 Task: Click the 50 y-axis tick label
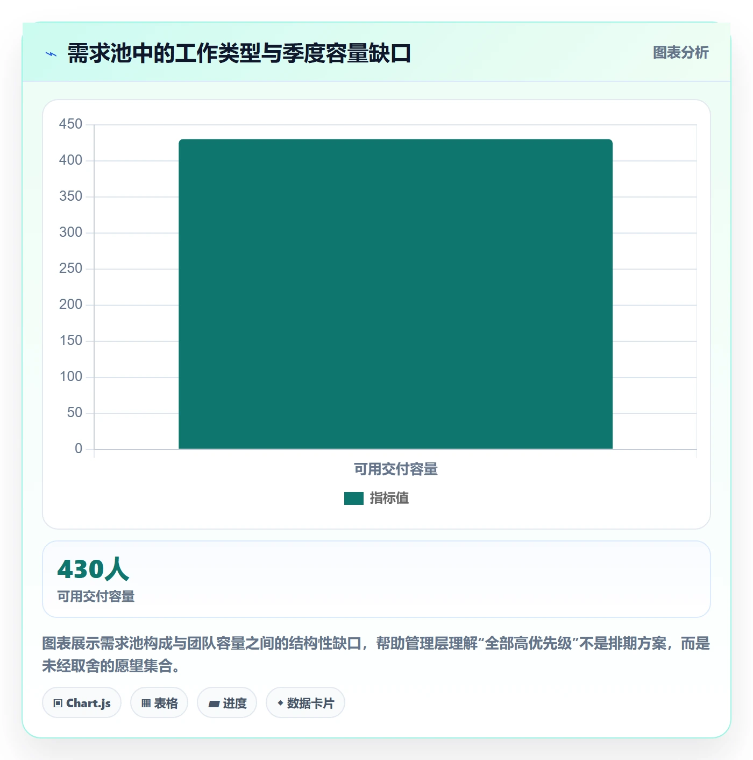(x=75, y=413)
